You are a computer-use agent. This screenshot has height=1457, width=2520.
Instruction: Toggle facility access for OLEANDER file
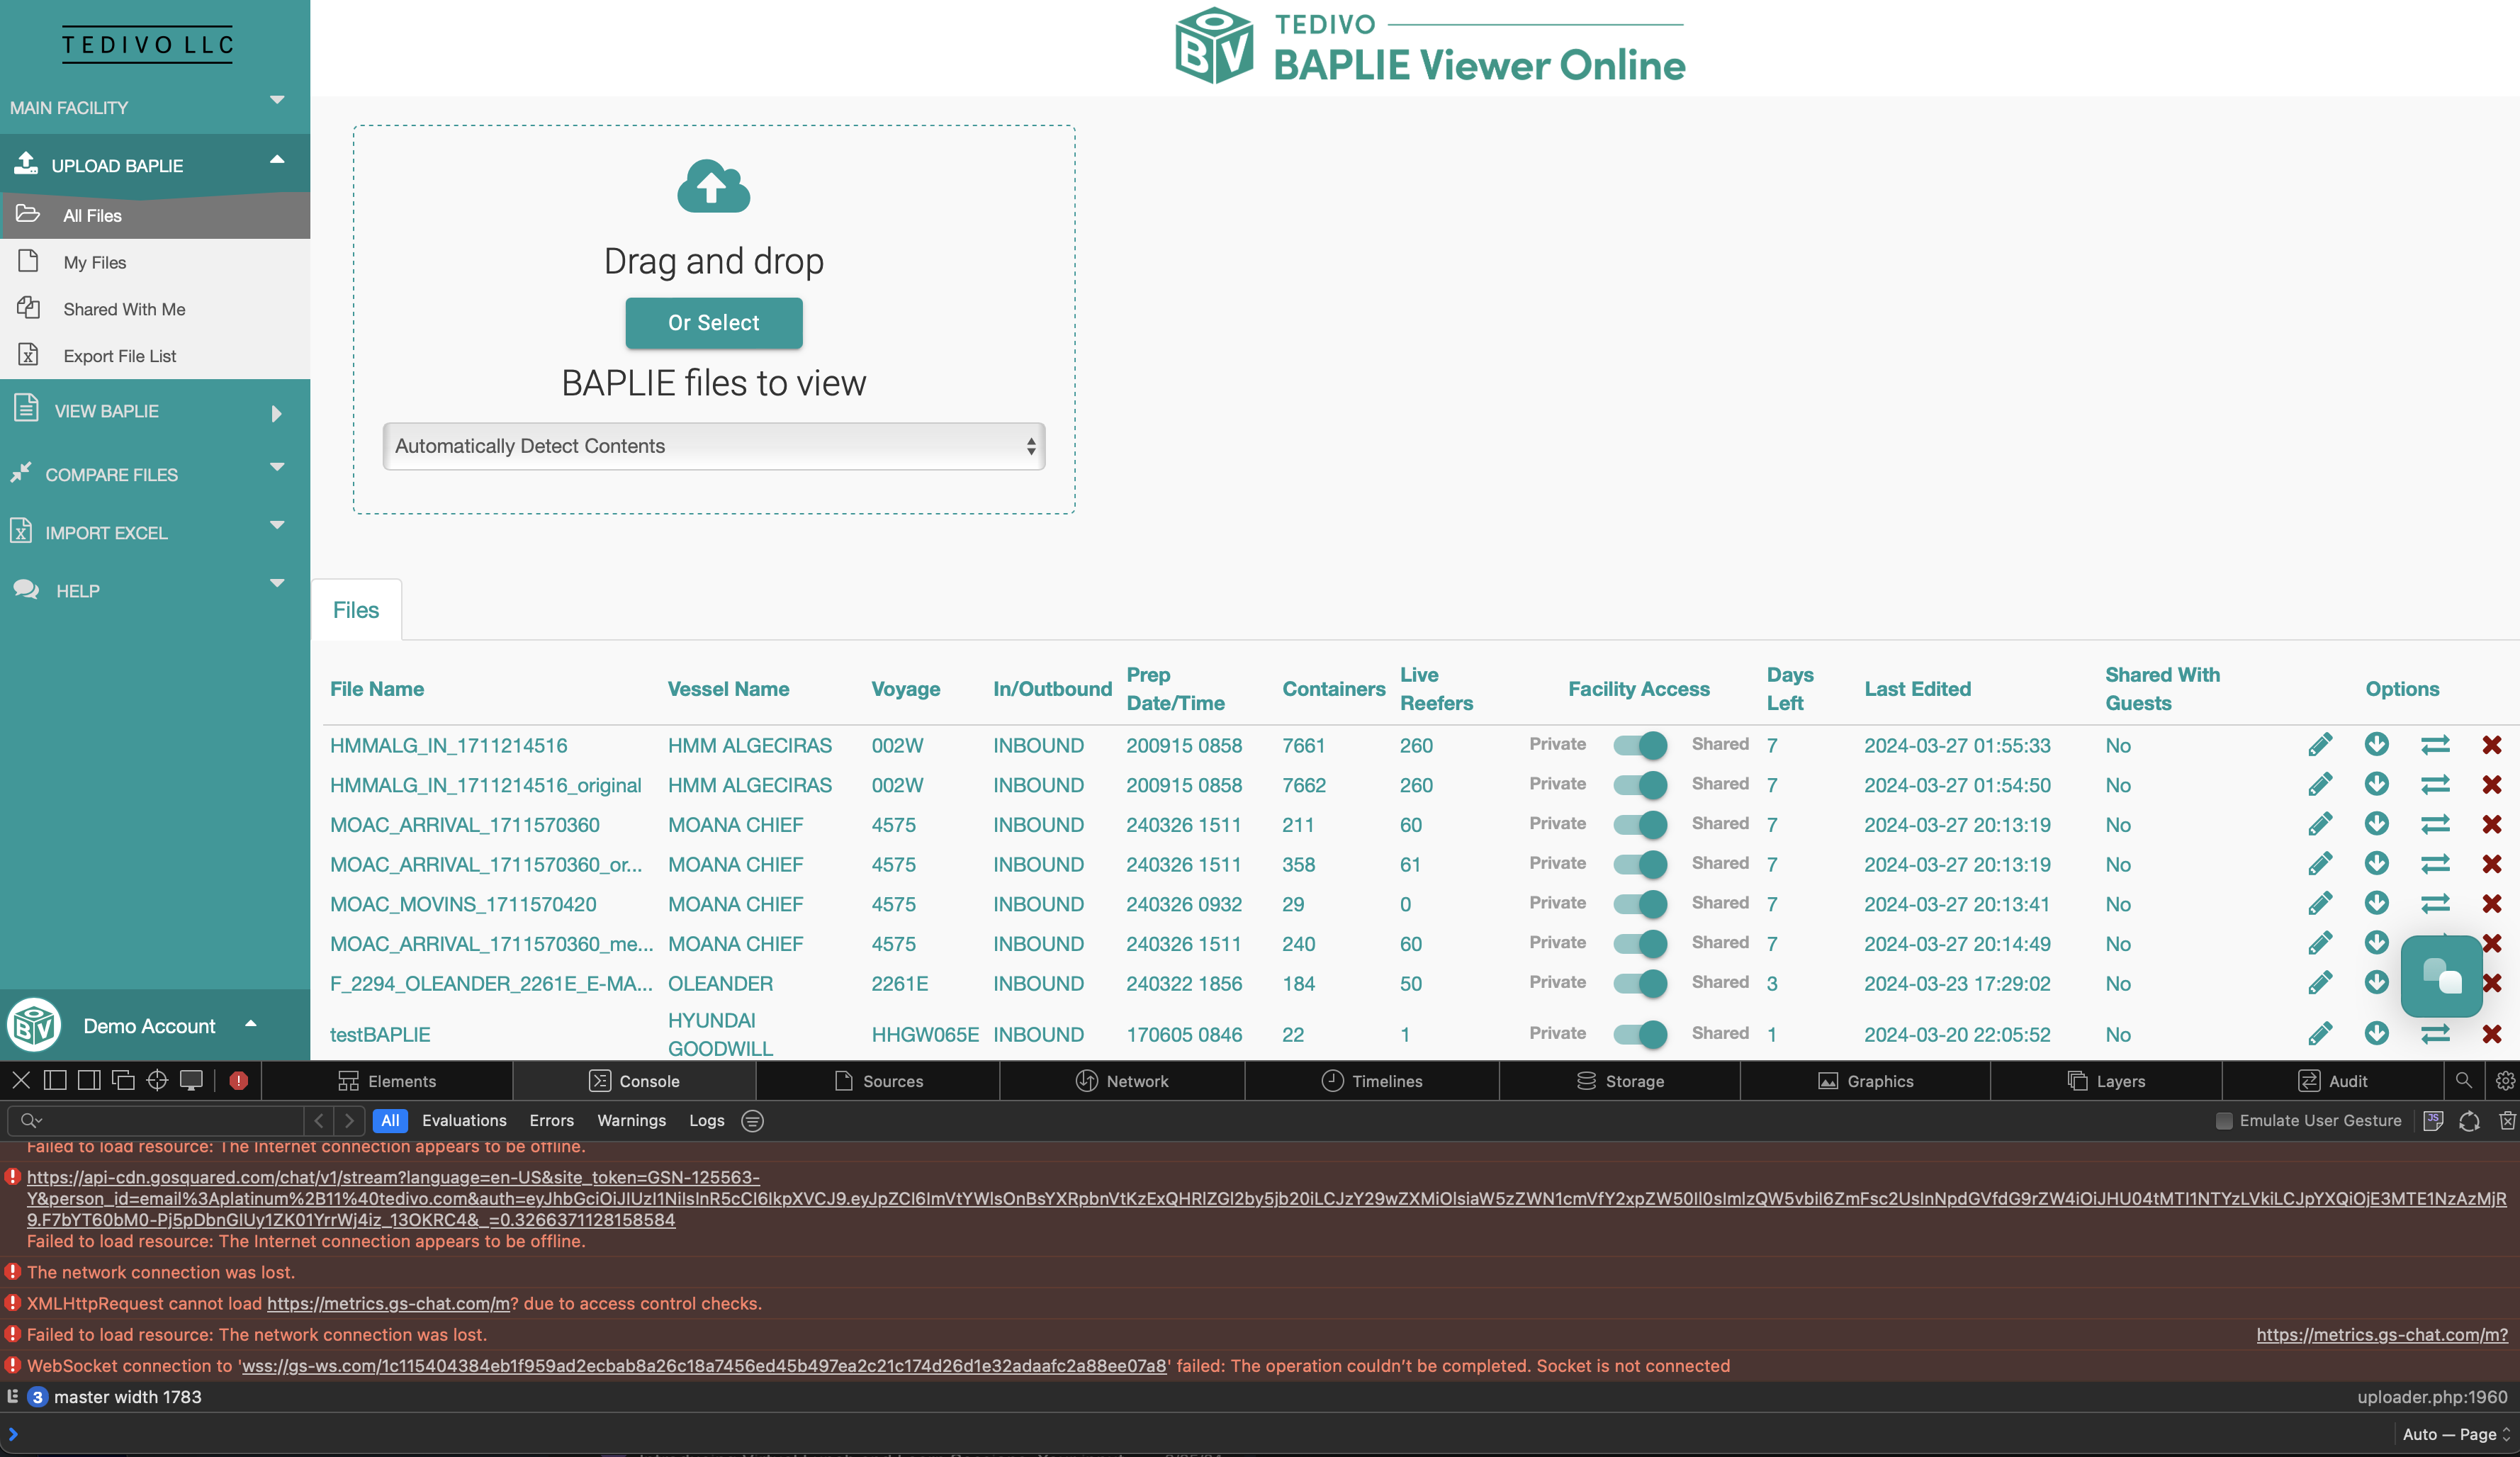(1640, 983)
